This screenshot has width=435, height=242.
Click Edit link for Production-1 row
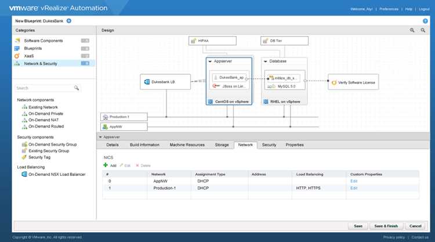(354, 188)
